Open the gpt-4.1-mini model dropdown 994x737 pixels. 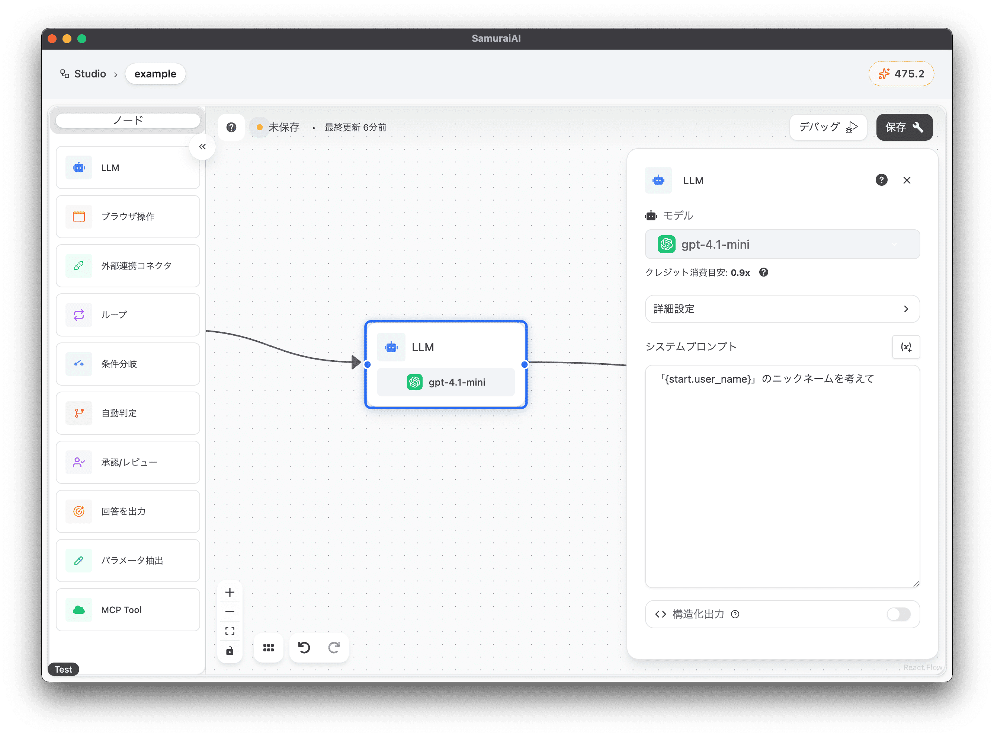click(782, 244)
